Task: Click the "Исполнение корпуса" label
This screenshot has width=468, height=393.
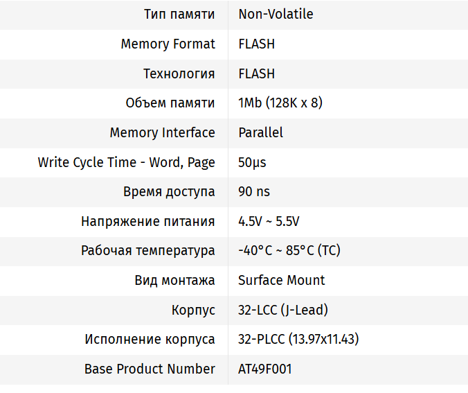Action: [x=150, y=339]
